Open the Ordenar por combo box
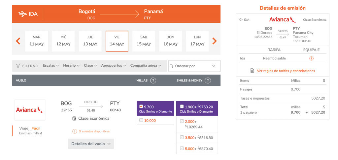The image size is (338, 160). [x=194, y=66]
